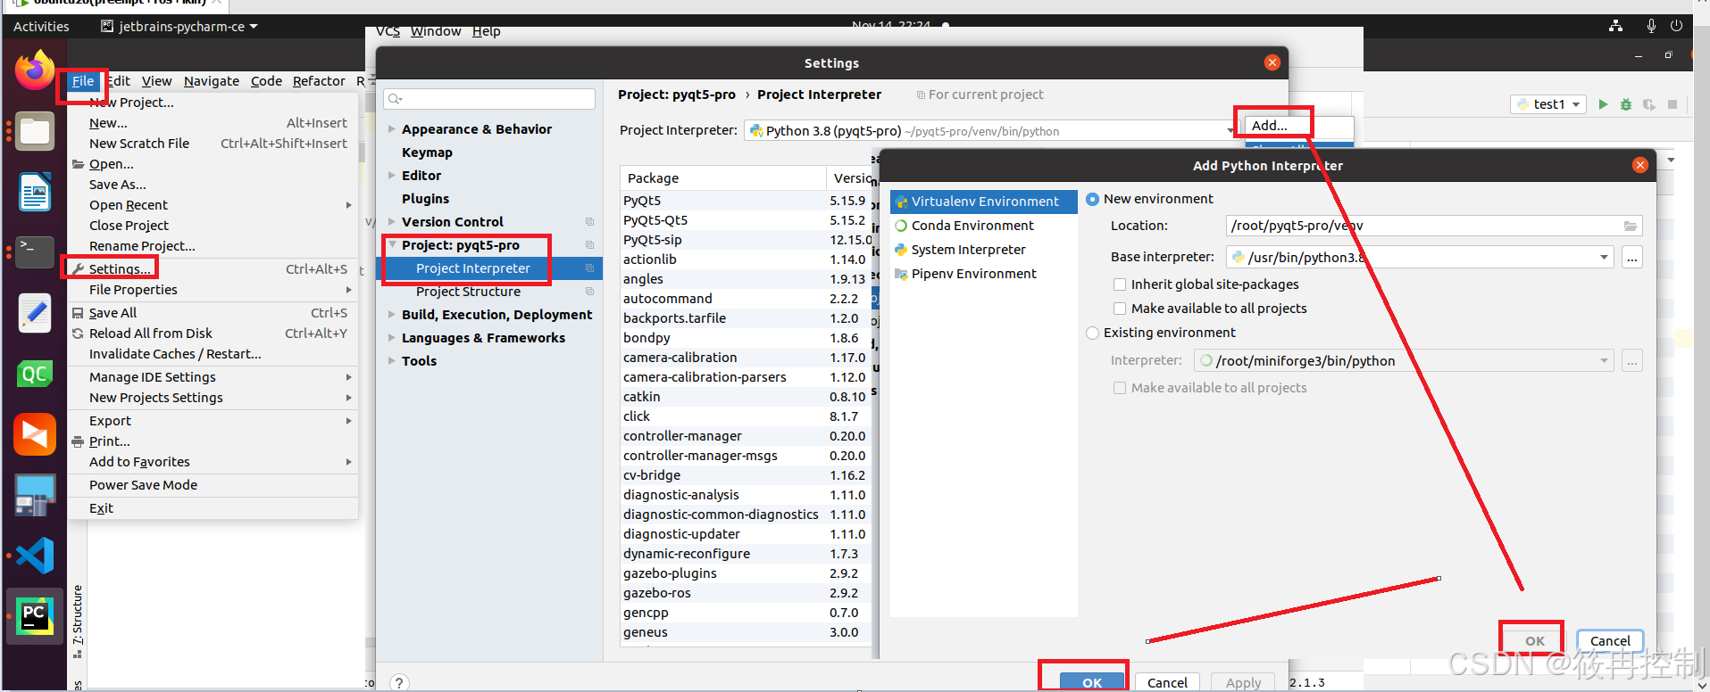Viewport: 1710px width, 692px height.
Task: Open the Project Interpreter combo box
Action: coord(991,131)
